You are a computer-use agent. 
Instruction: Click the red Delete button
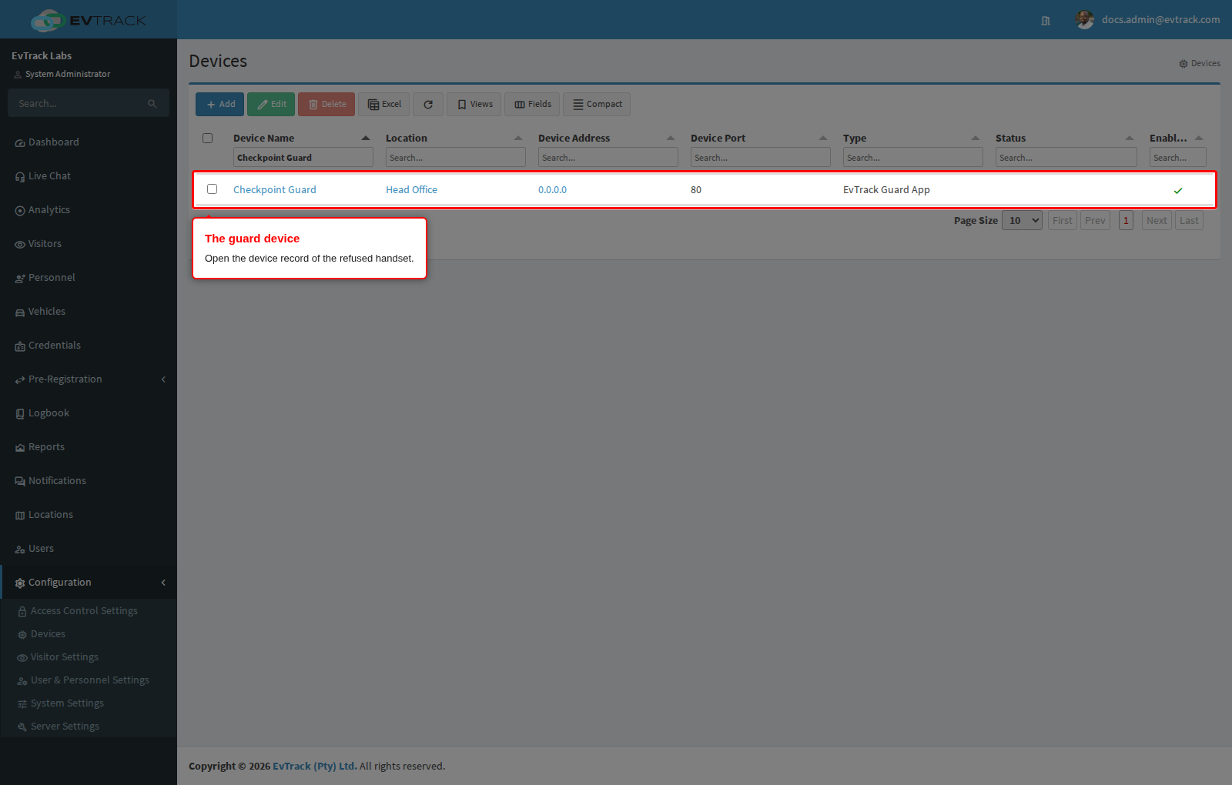pos(326,105)
